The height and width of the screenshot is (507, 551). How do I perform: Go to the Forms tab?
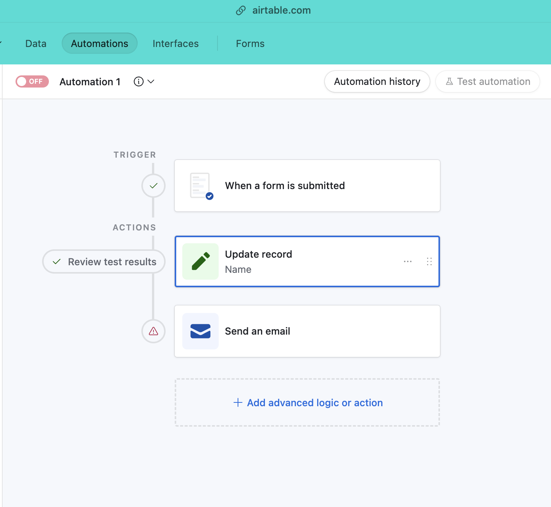tap(250, 44)
